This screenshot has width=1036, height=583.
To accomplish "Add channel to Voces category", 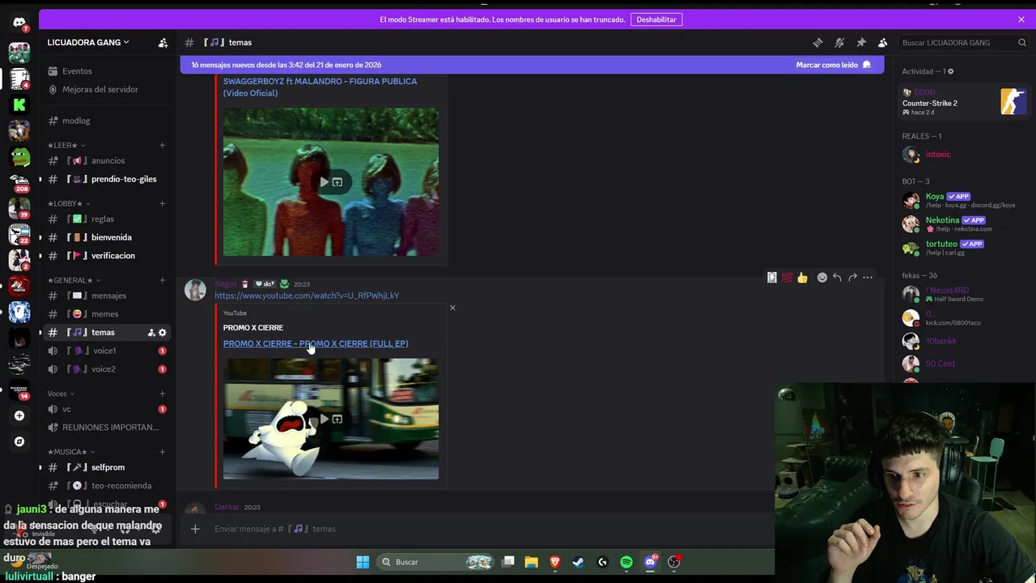I will pos(162,394).
